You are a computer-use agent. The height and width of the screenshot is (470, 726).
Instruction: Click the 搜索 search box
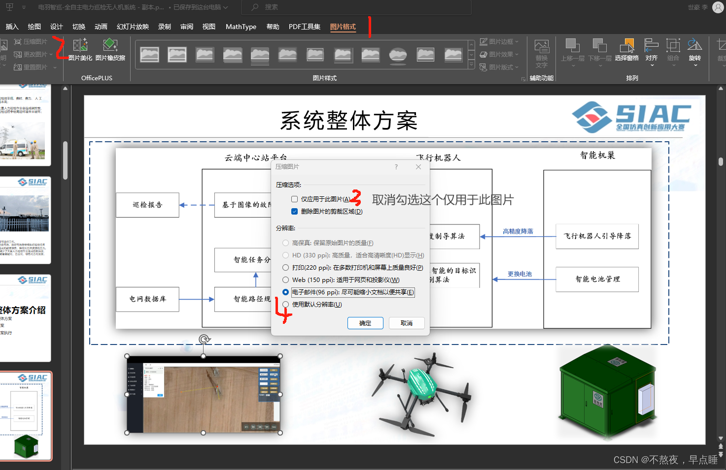356,7
